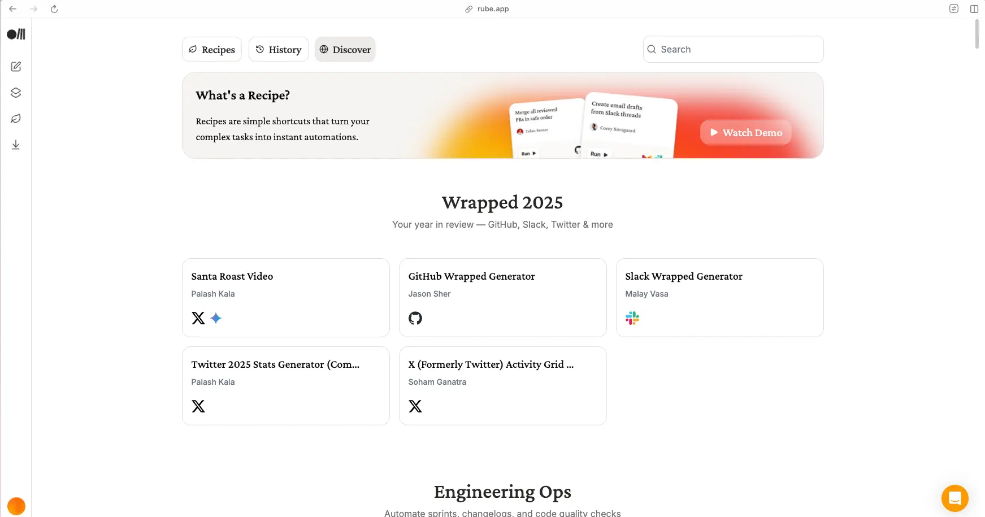Open Twitter 2025 Stats Generator card
This screenshot has width=985, height=517.
[x=285, y=385]
